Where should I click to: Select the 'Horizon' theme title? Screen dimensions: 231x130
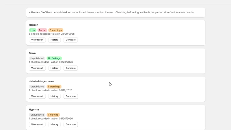click(33, 25)
